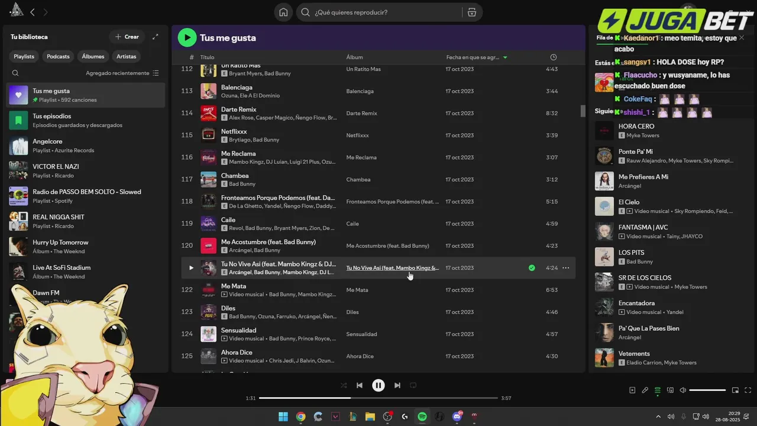Select the Artistas filter chip

(x=127, y=56)
